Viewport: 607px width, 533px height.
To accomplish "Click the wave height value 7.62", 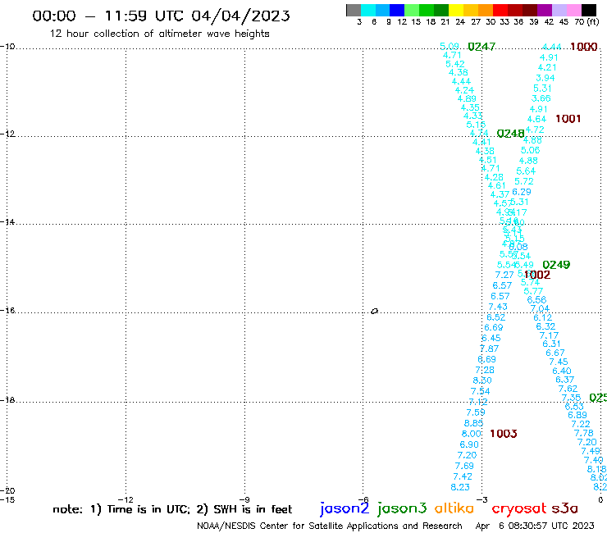I will [x=568, y=389].
